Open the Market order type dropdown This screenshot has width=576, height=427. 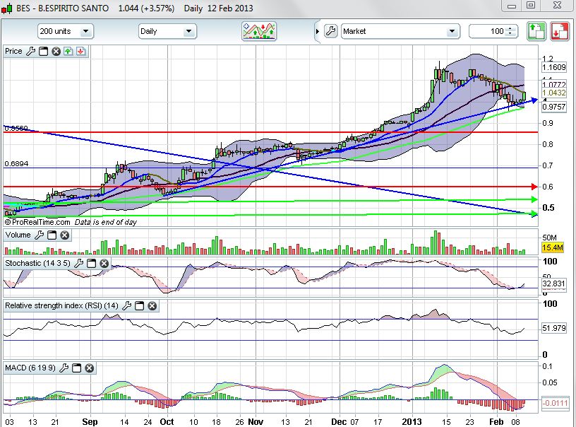[x=400, y=31]
